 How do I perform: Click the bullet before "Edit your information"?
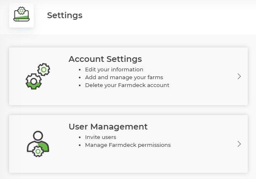coord(80,70)
